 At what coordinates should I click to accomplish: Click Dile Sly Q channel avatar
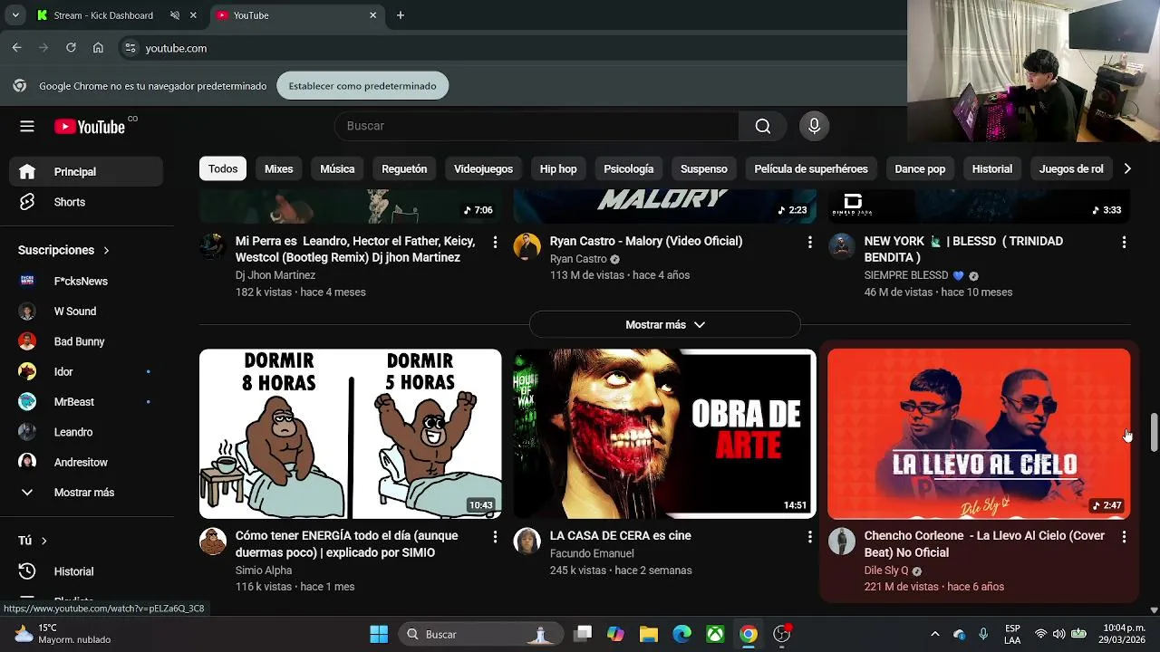pyautogui.click(x=842, y=542)
